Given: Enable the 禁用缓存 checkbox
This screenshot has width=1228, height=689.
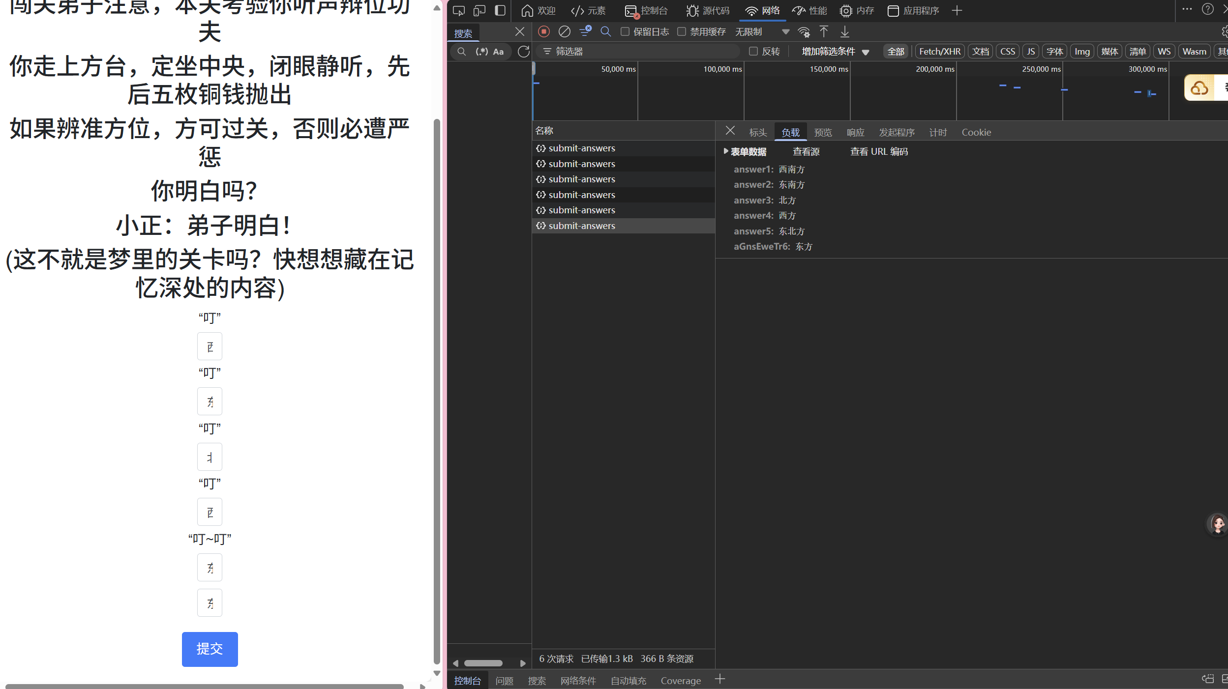Looking at the screenshot, I should point(681,31).
